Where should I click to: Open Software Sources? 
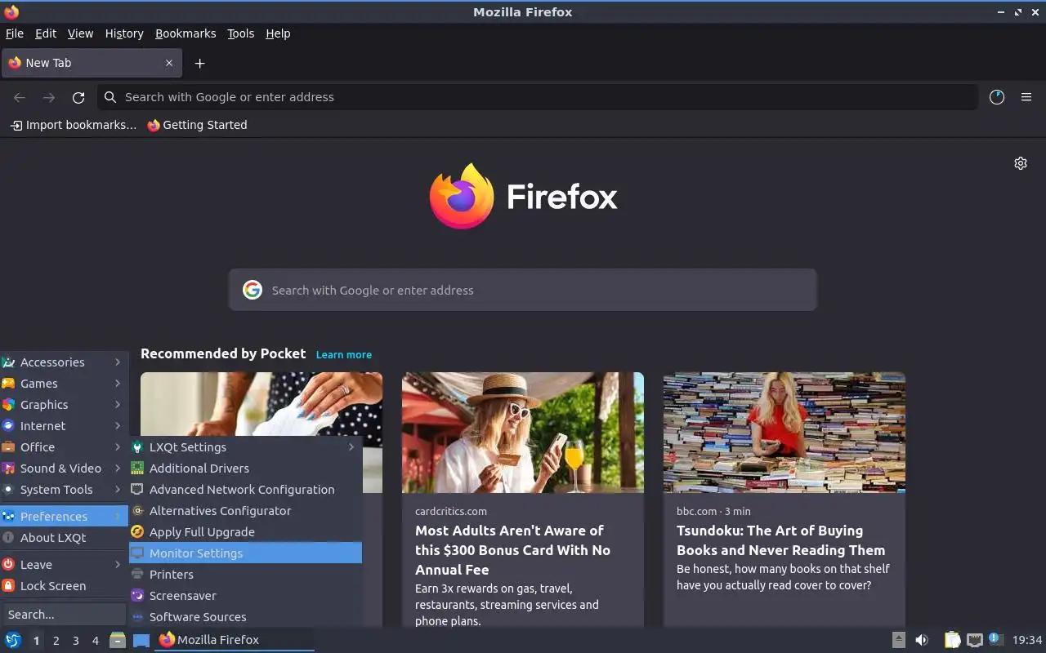pyautogui.click(x=245, y=617)
